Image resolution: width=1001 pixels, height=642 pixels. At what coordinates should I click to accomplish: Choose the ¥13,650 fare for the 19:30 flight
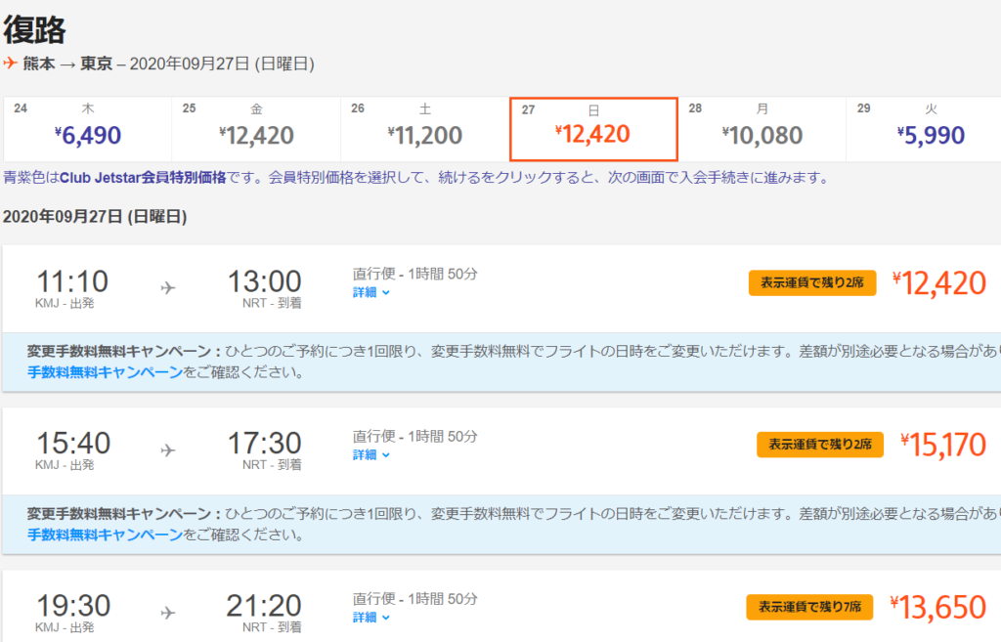pyautogui.click(x=938, y=608)
